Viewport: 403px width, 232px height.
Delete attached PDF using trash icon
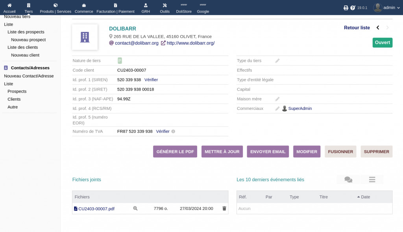coord(224,208)
